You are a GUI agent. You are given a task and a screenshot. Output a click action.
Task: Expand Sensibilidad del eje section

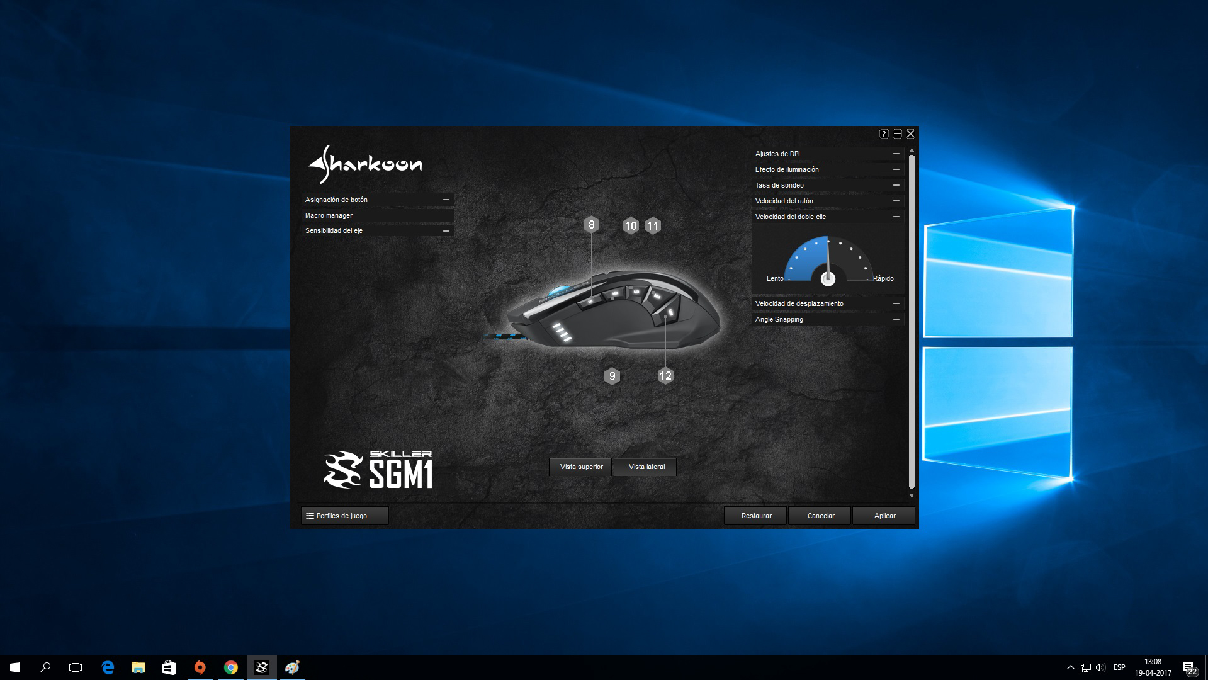(378, 230)
